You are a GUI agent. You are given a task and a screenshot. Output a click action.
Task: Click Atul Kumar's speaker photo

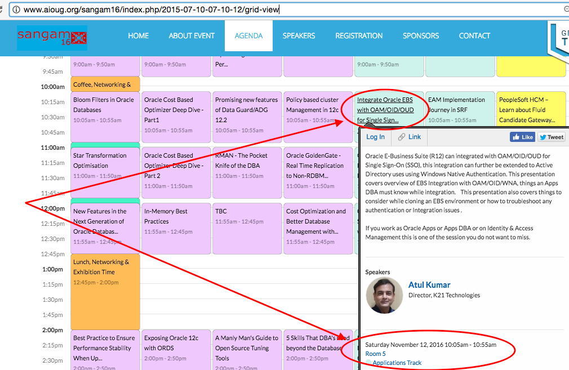pyautogui.click(x=384, y=296)
